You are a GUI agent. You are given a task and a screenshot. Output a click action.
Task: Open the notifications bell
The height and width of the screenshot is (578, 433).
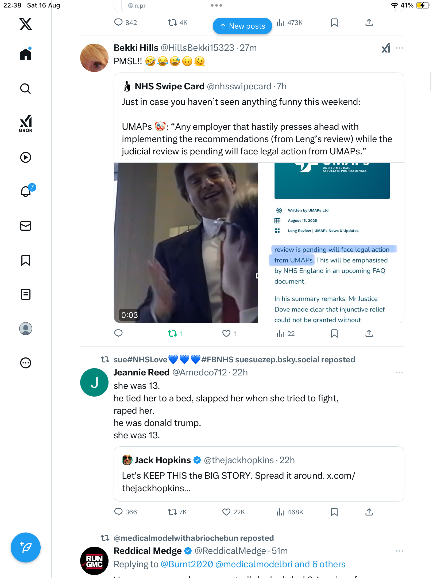[26, 191]
